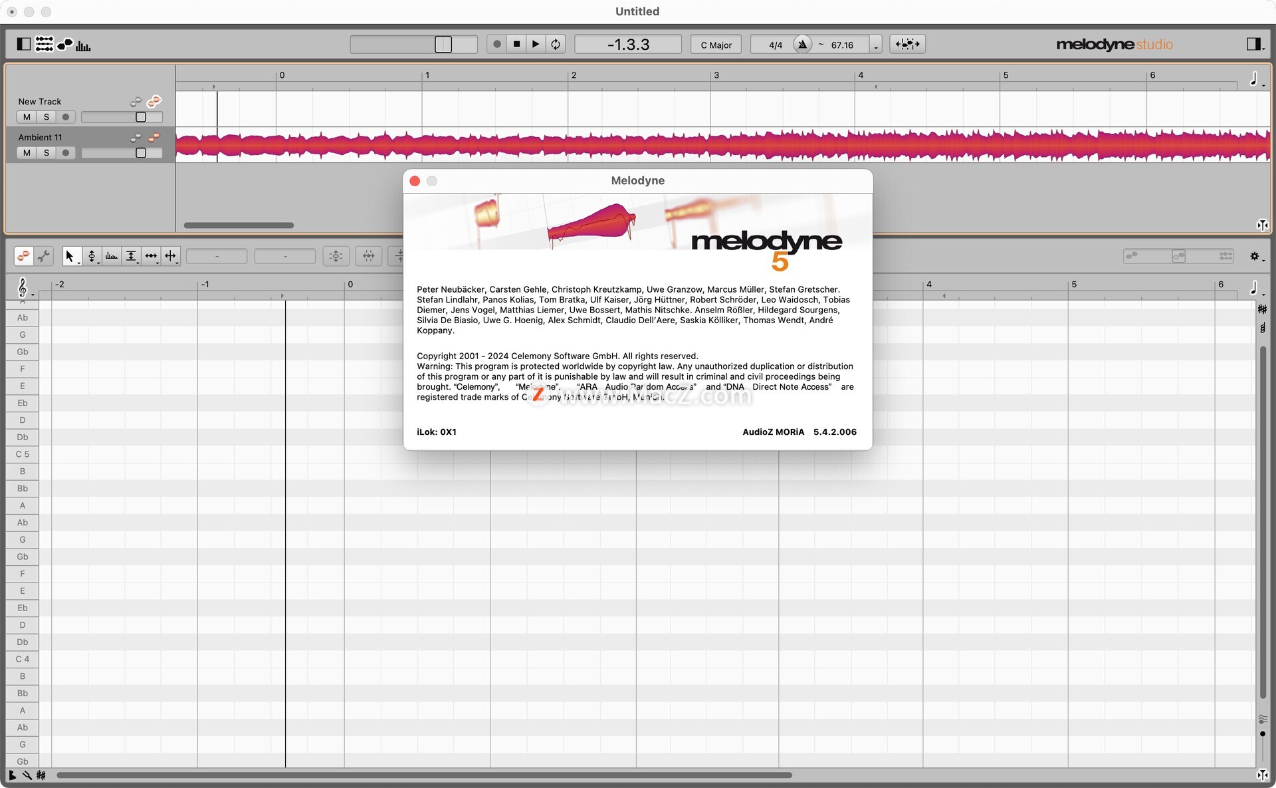Show the track pane (track list) icon
The height and width of the screenshot is (788, 1276).
44,44
